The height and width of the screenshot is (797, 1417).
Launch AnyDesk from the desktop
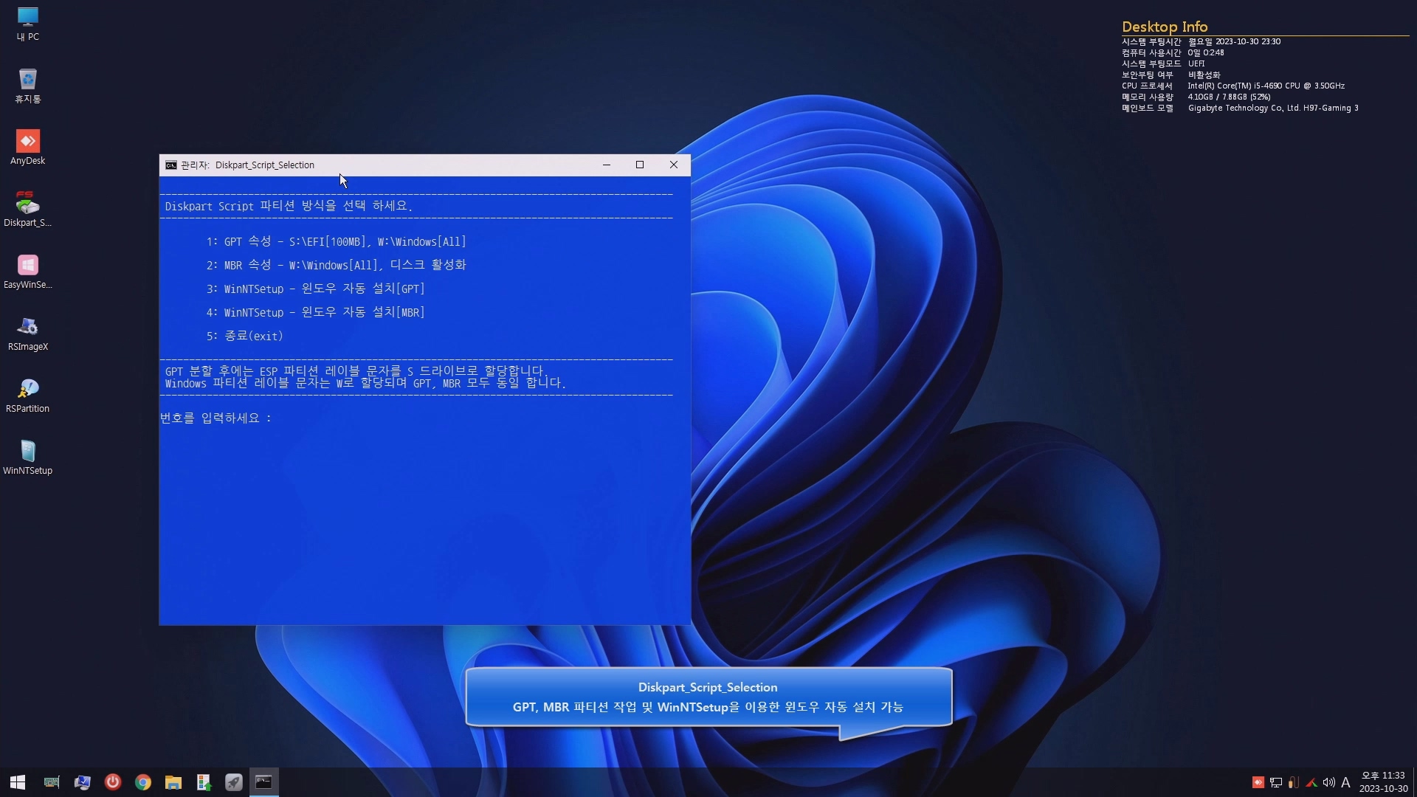27,148
